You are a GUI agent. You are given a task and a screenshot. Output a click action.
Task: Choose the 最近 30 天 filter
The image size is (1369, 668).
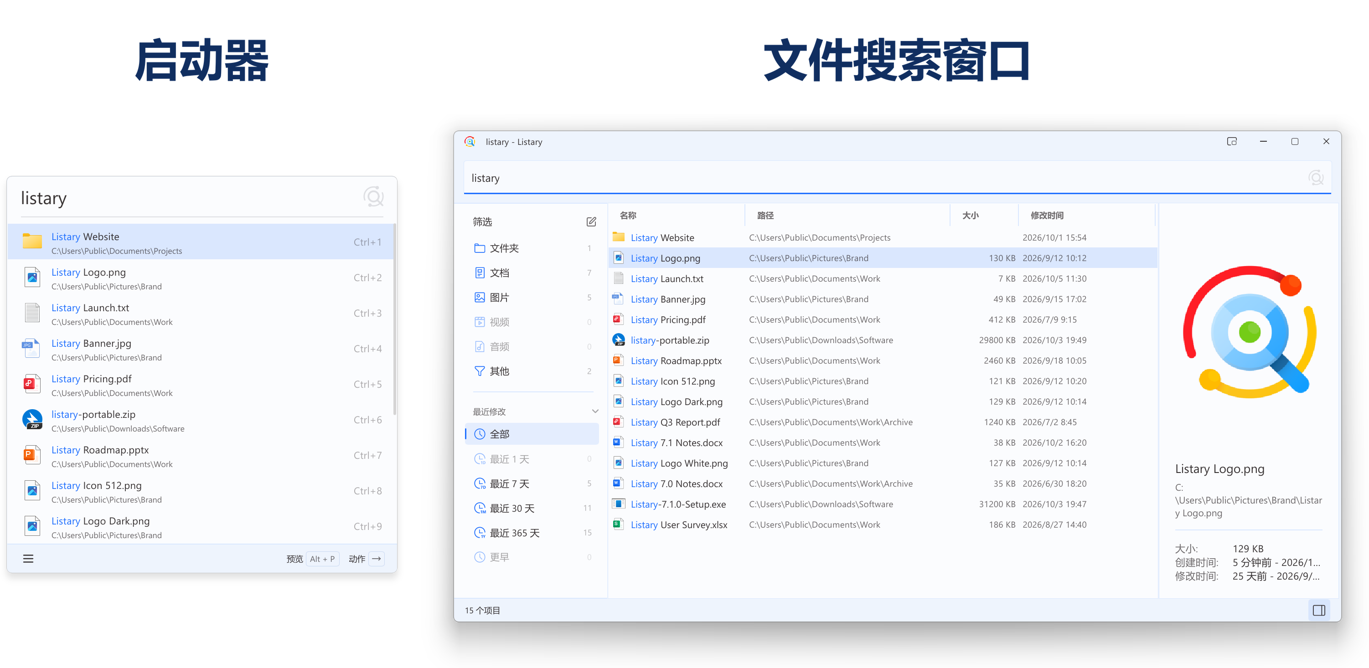(532, 508)
